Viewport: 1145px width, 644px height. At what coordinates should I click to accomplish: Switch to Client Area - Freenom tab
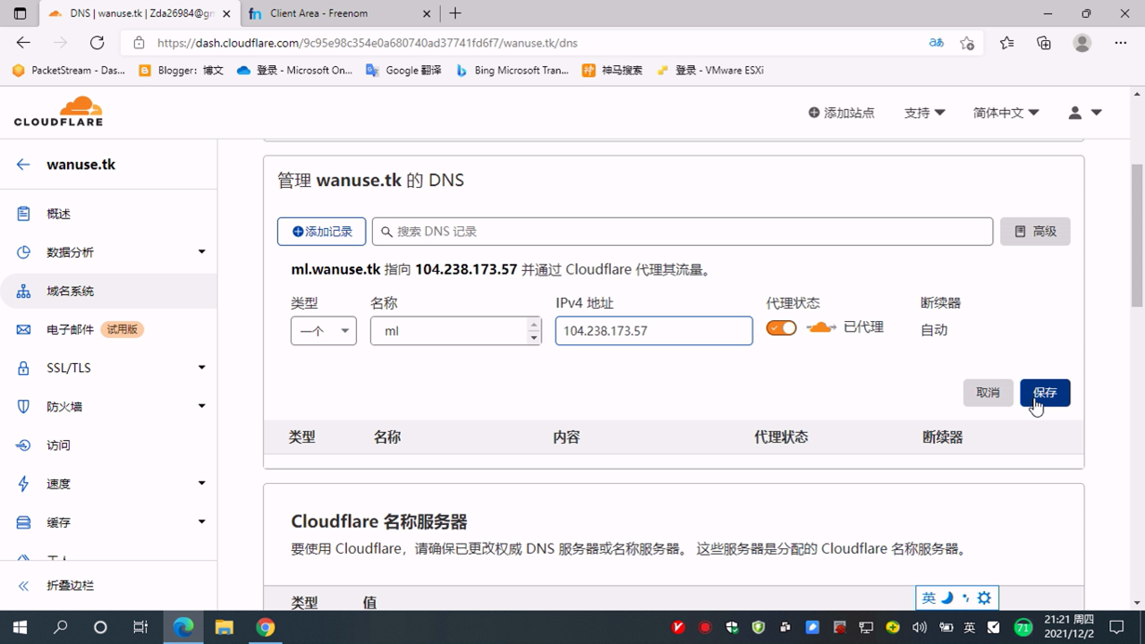point(339,13)
